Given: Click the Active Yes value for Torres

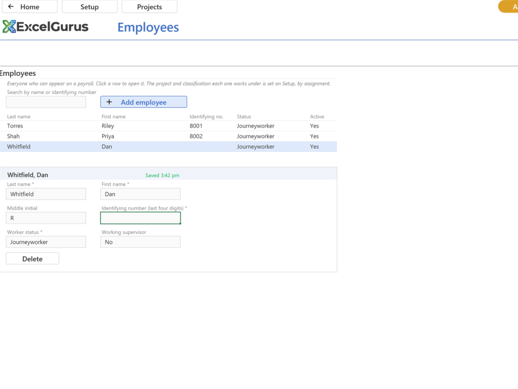Looking at the screenshot, I should pos(314,126).
